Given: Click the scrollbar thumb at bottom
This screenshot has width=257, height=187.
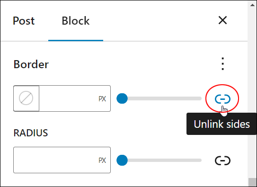Looking at the screenshot, I should point(252,182).
